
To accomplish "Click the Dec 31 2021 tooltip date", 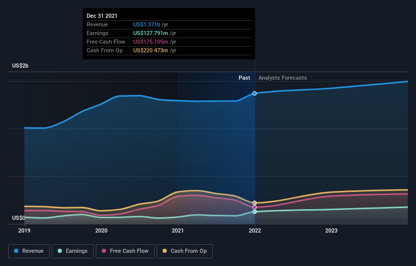I will tap(102, 16).
